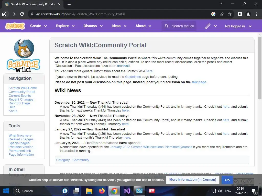Image resolution: width=262 pixels, height=196 pixels.
Task: Click the Scratch Wiki cat globe logo
Action: (23, 56)
